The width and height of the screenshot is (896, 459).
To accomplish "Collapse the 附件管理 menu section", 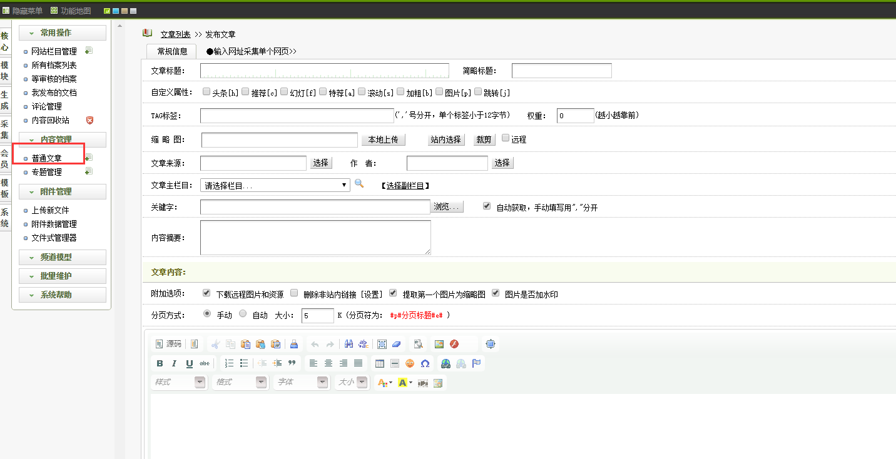I will (x=63, y=191).
